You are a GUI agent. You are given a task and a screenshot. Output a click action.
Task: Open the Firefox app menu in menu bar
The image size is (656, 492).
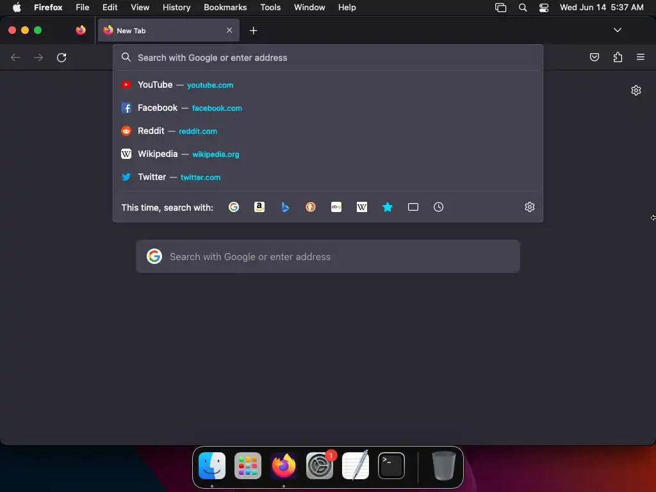click(48, 7)
